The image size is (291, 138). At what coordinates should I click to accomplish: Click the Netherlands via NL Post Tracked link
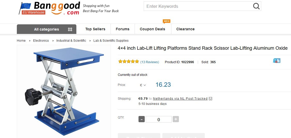(x=180, y=99)
